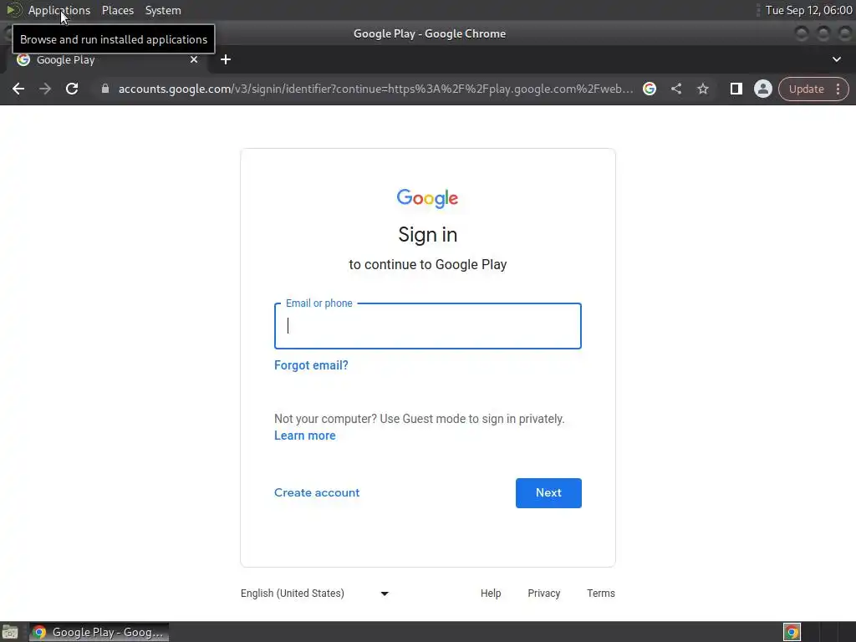This screenshot has width=856, height=642.
Task: Click the clock showing Tue Sep 12
Action: coord(808,10)
